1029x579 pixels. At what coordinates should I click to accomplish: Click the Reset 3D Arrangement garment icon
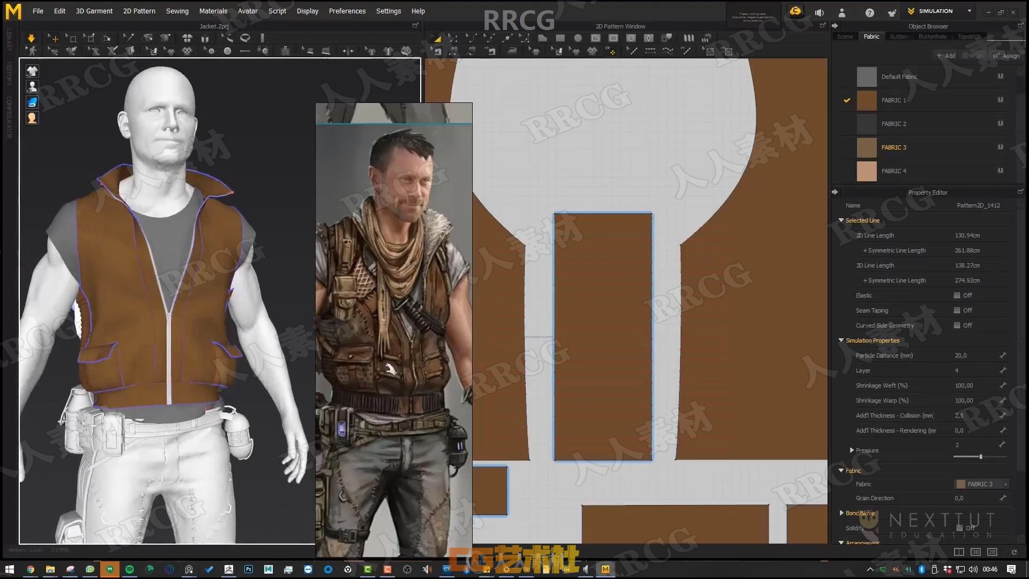coord(187,38)
